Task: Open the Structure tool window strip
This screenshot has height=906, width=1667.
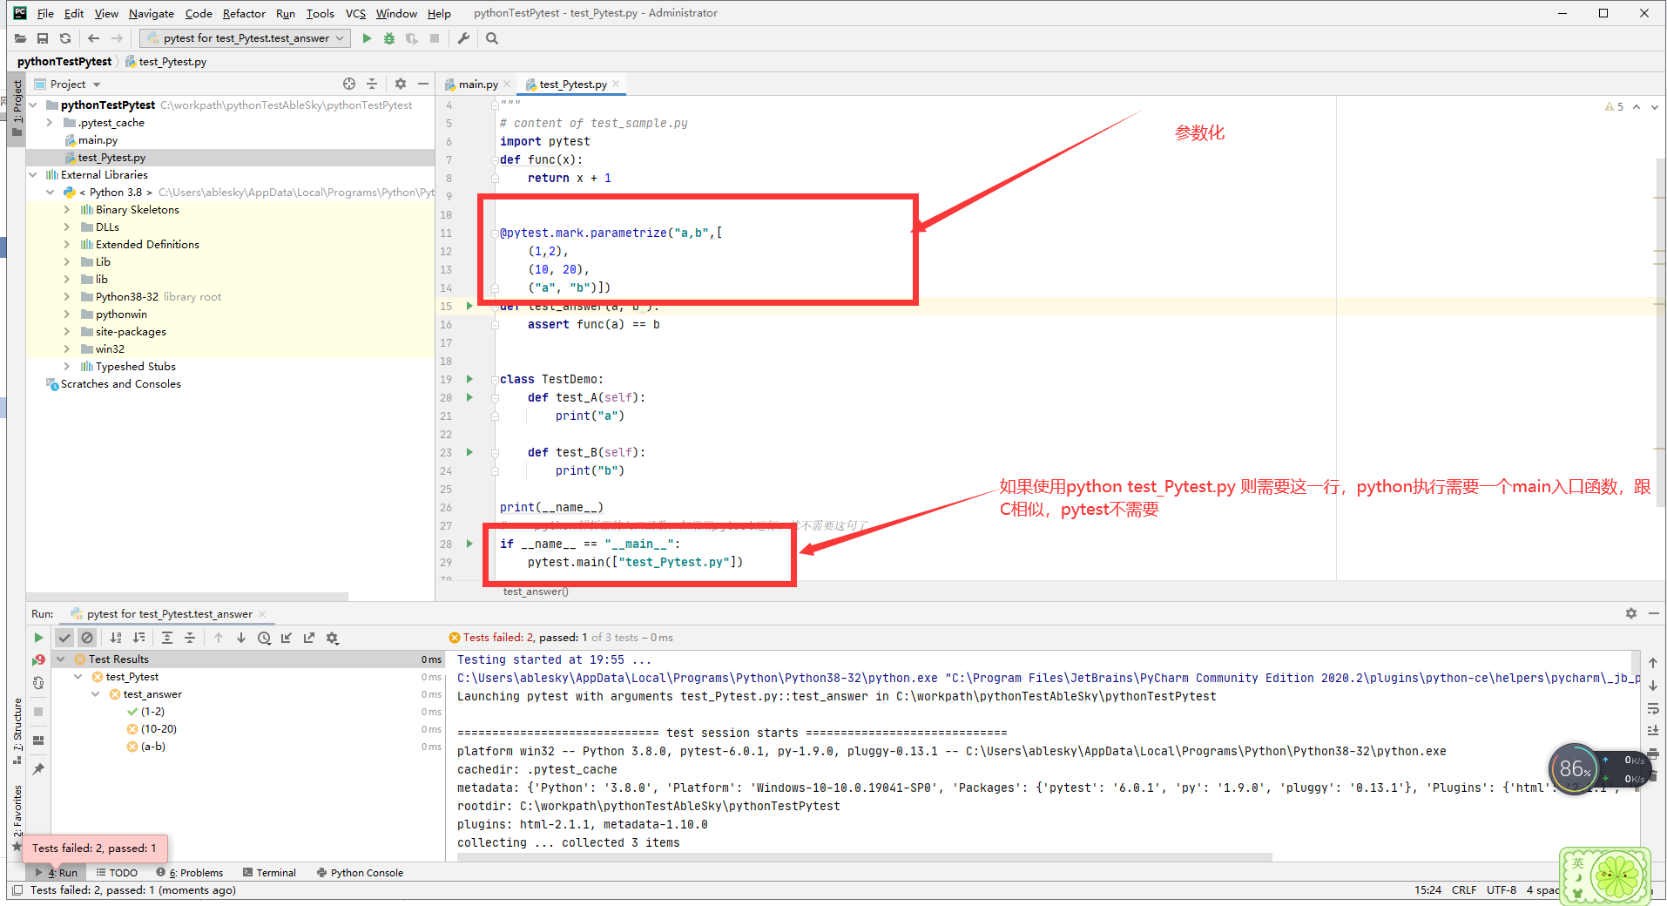Action: 17,730
